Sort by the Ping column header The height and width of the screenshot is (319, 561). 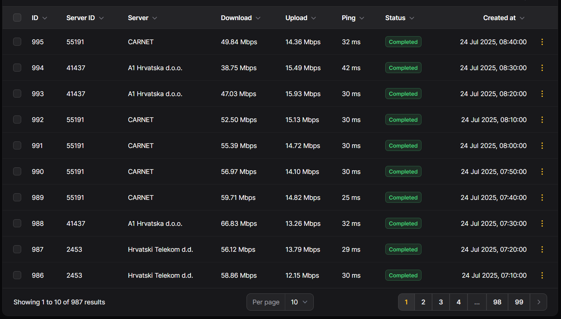pyautogui.click(x=353, y=18)
